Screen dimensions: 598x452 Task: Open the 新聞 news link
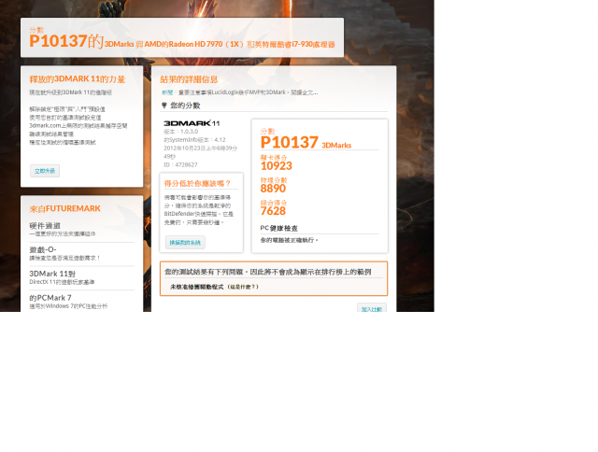click(167, 92)
